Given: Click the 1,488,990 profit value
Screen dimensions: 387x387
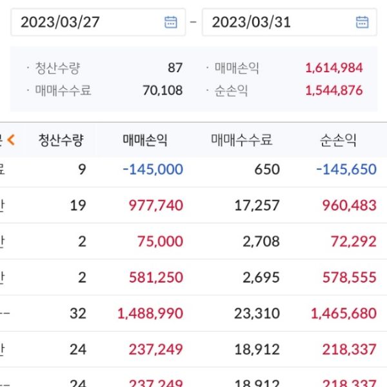Looking at the screenshot, I should pyautogui.click(x=150, y=314).
